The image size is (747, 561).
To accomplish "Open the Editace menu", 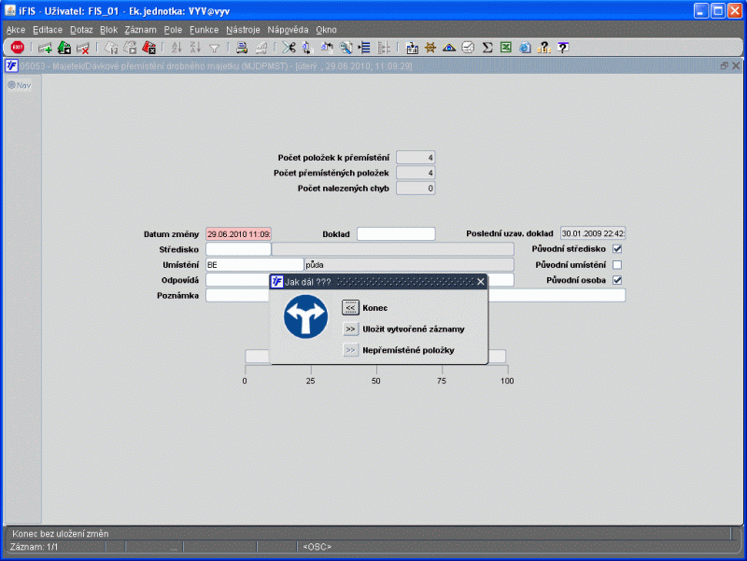I will (x=48, y=30).
